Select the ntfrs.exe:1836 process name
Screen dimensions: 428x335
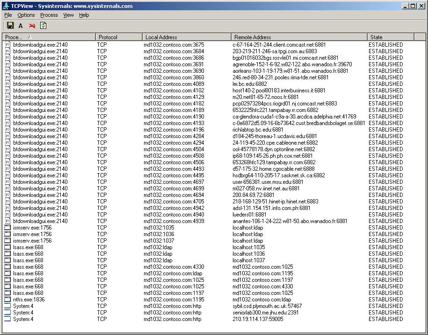[x=29, y=300]
